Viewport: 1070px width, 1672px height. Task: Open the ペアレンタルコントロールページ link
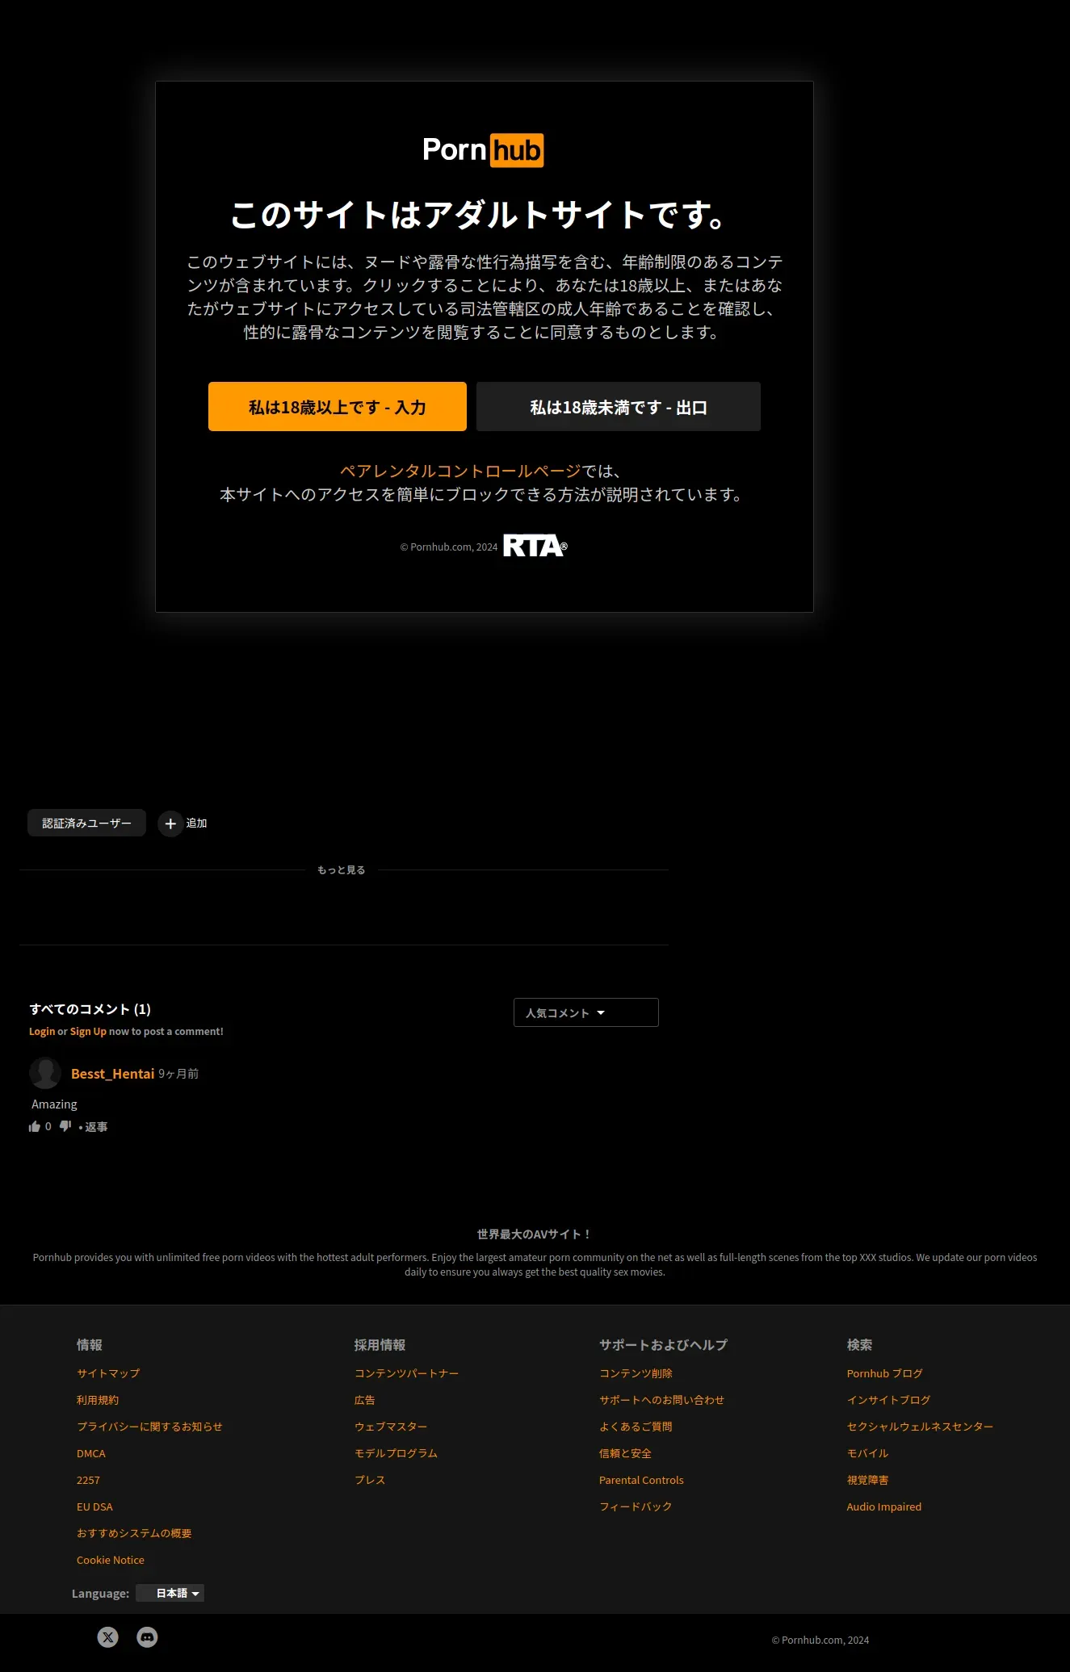tap(460, 471)
